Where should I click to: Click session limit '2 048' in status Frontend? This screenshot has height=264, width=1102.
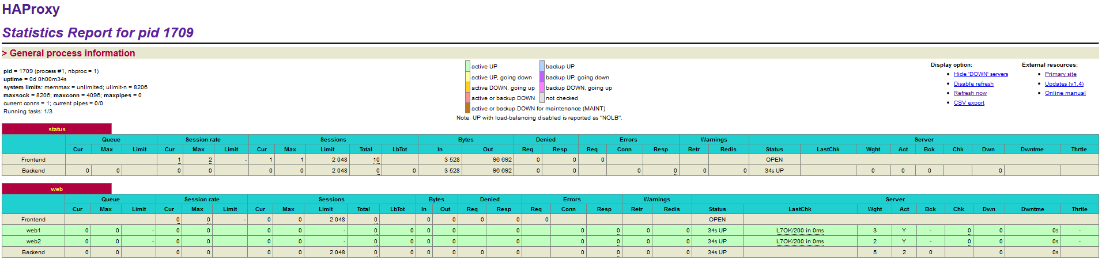tap(339, 160)
